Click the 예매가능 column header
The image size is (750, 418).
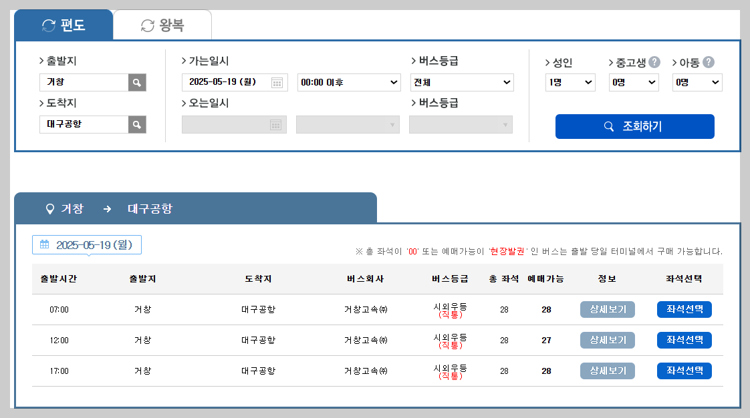545,279
